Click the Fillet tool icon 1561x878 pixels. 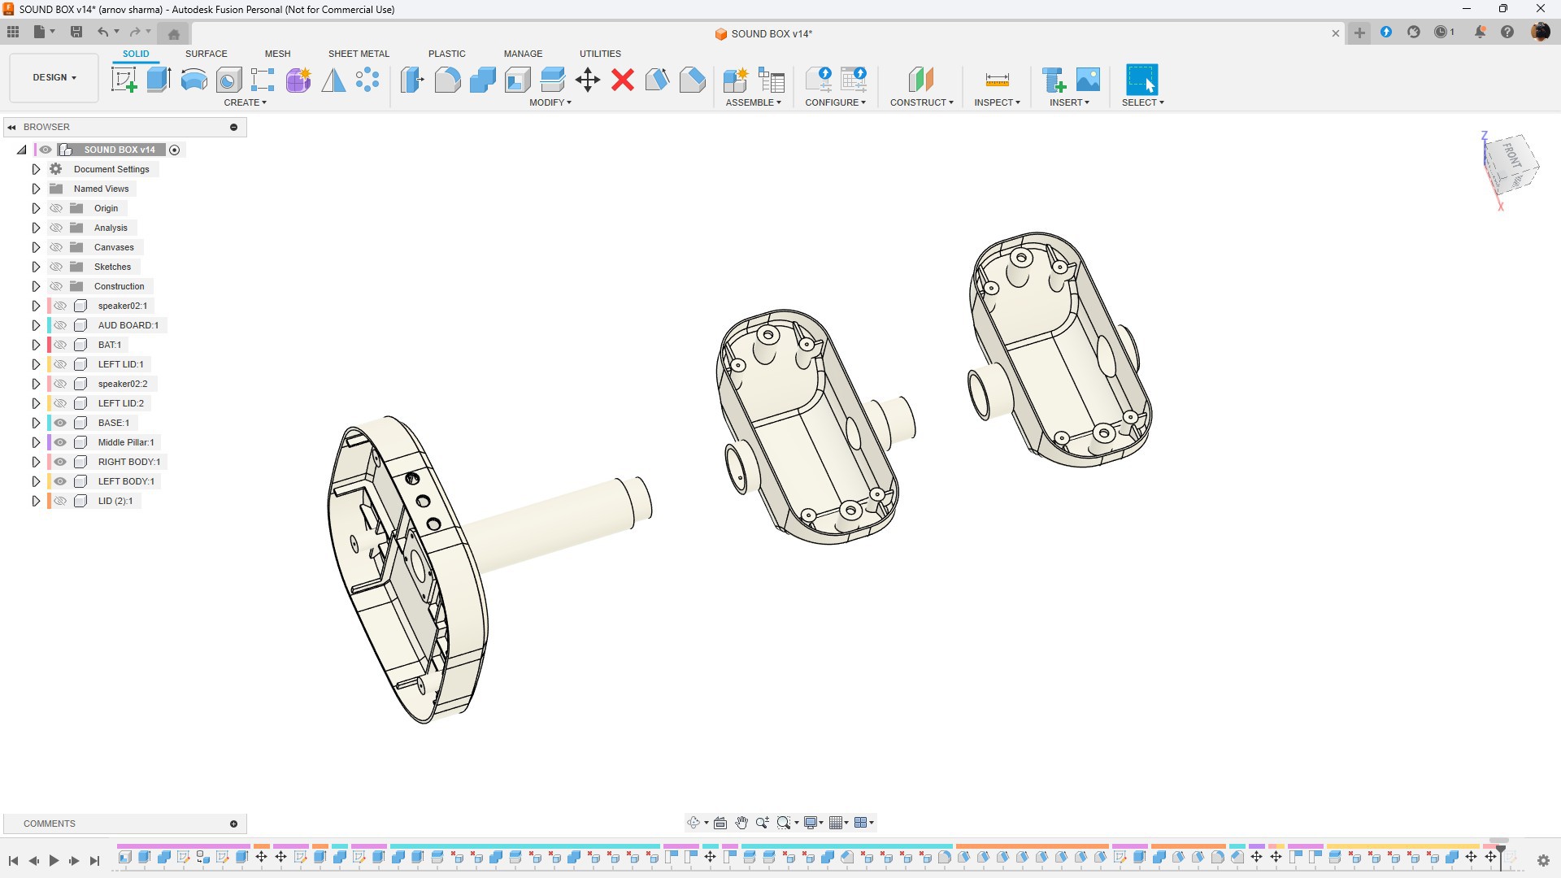point(447,80)
